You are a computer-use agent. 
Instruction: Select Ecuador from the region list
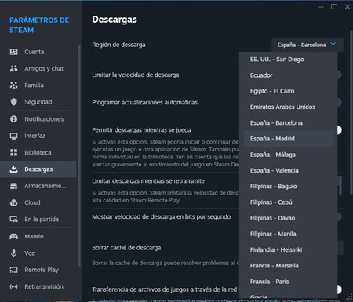pyautogui.click(x=288, y=75)
